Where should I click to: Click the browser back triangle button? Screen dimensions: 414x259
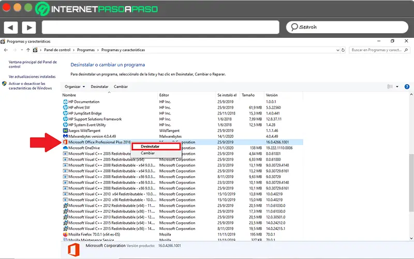[10, 27]
